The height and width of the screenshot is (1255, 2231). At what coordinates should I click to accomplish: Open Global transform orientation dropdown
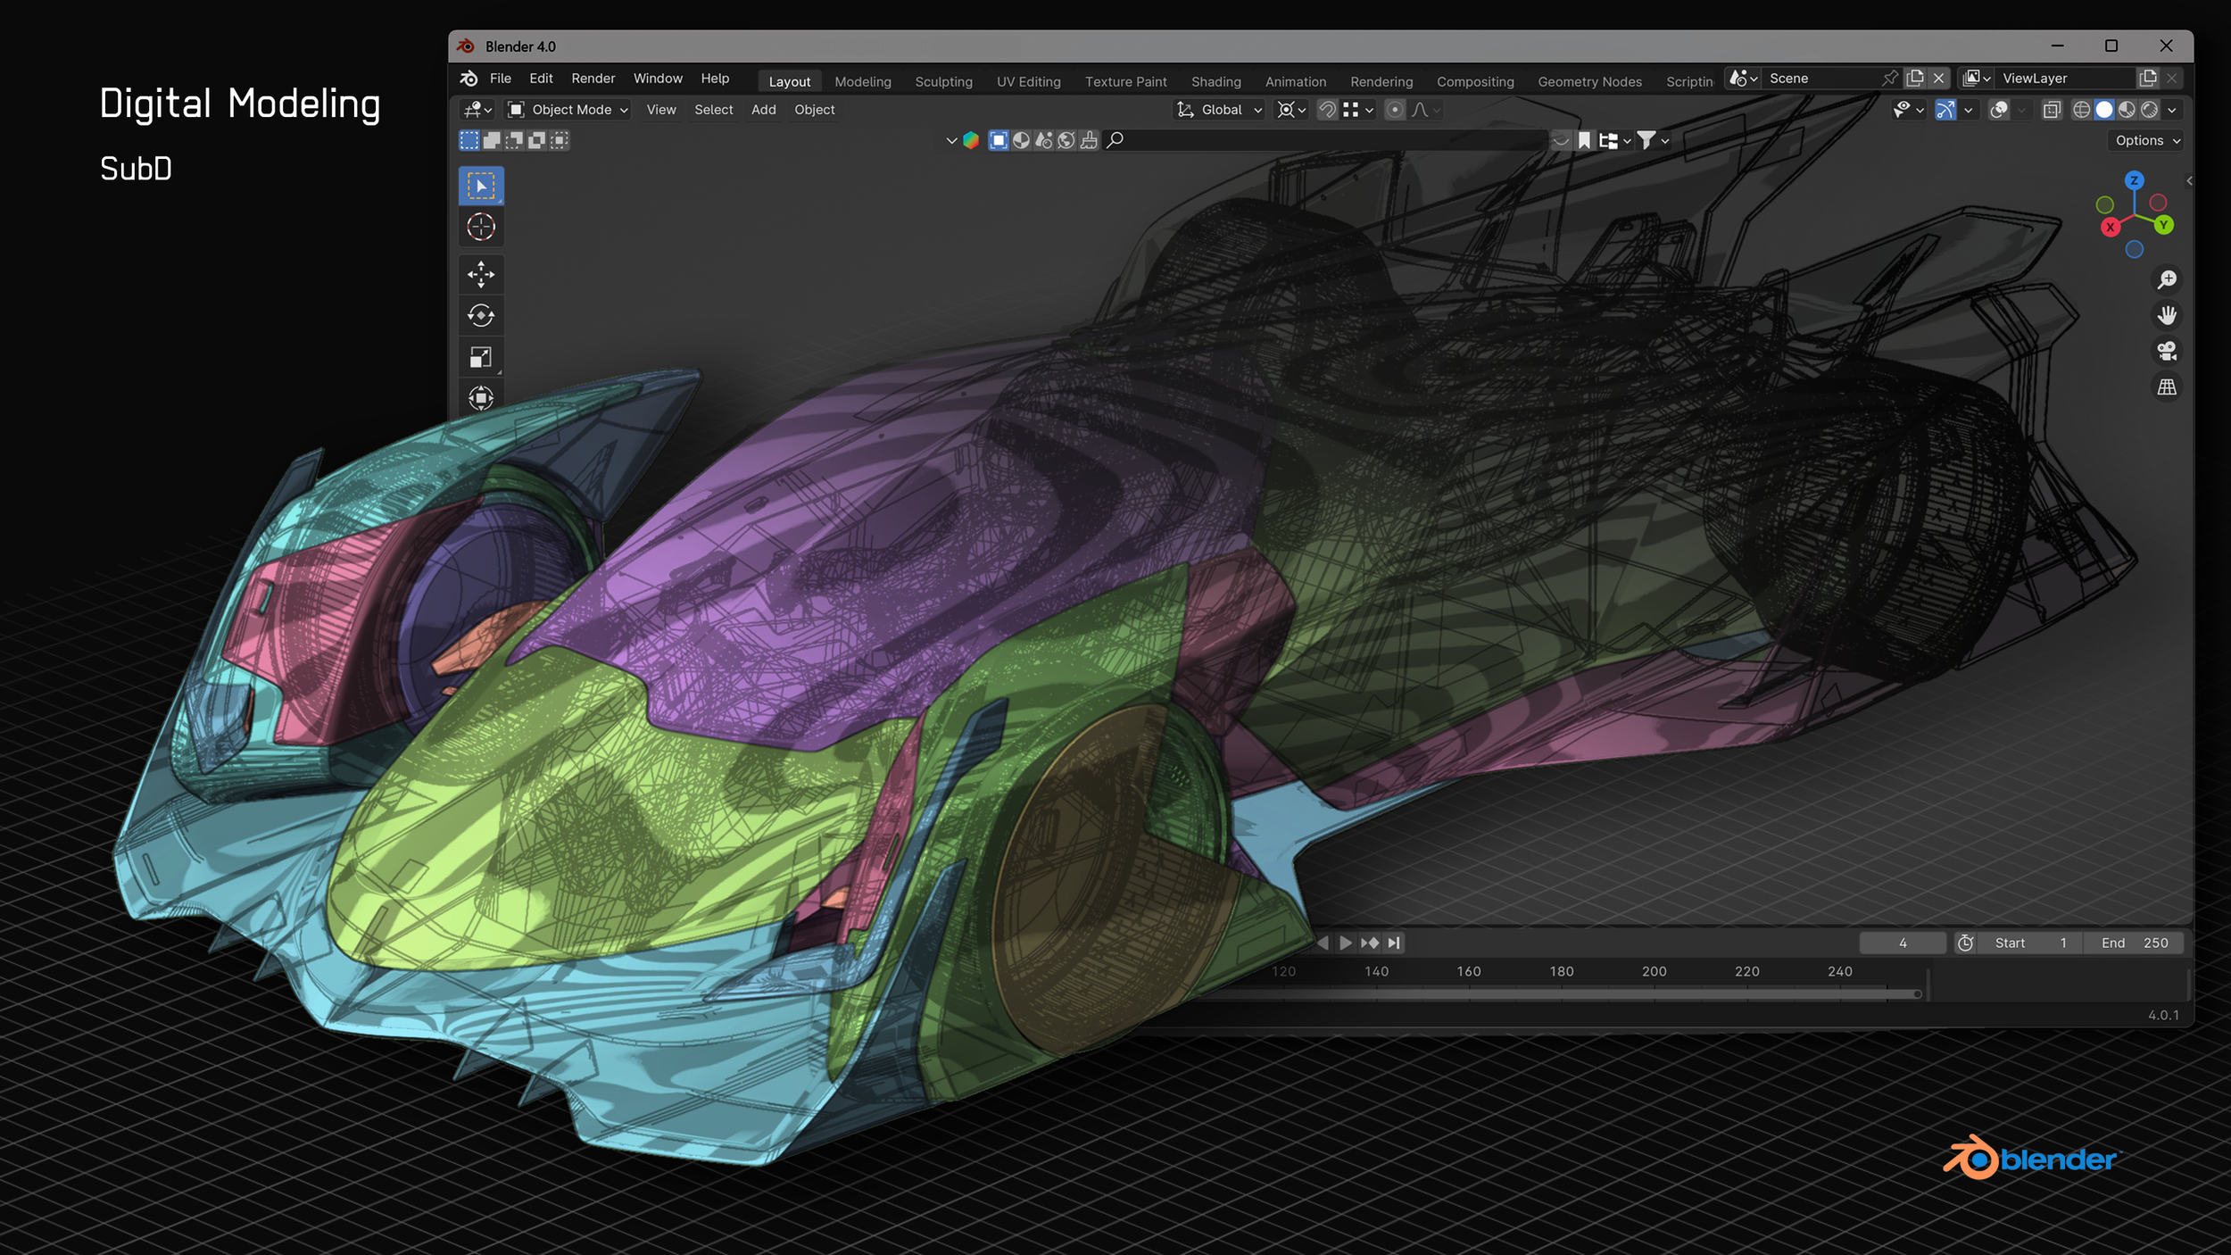tap(1220, 110)
